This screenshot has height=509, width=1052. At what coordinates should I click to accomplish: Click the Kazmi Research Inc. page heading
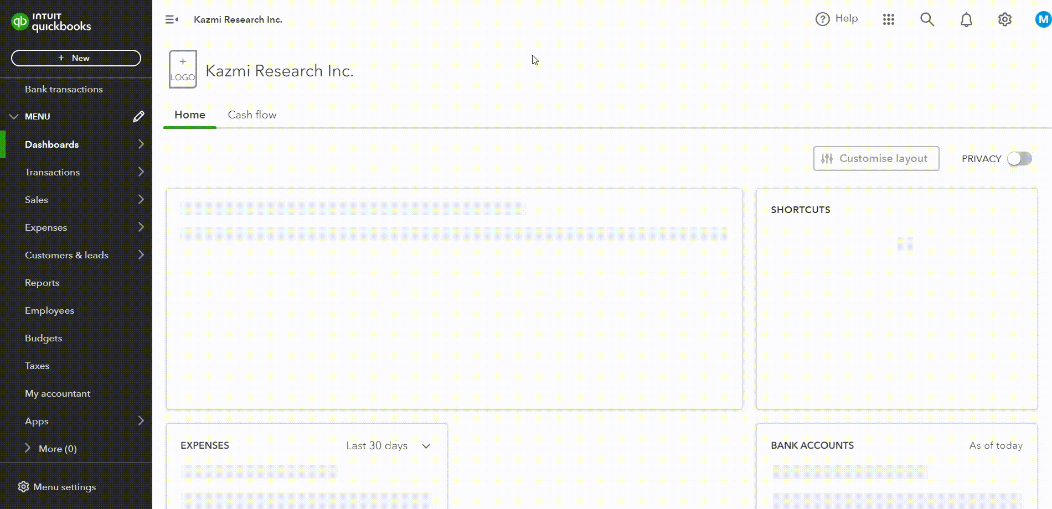tap(280, 71)
